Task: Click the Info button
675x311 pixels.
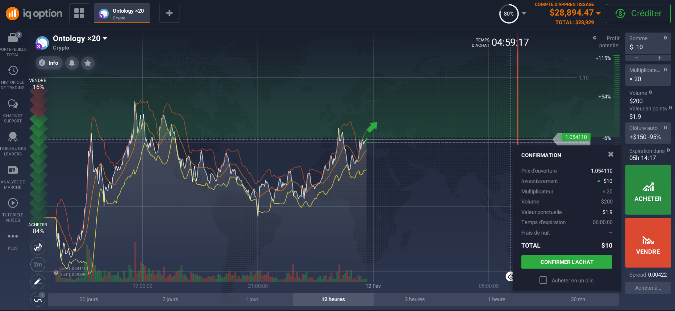Action: pyautogui.click(x=49, y=63)
